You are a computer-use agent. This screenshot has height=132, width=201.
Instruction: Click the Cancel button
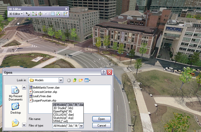(x=102, y=126)
